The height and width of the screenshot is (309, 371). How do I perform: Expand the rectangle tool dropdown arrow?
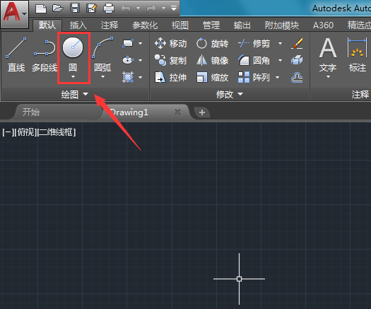coord(141,44)
